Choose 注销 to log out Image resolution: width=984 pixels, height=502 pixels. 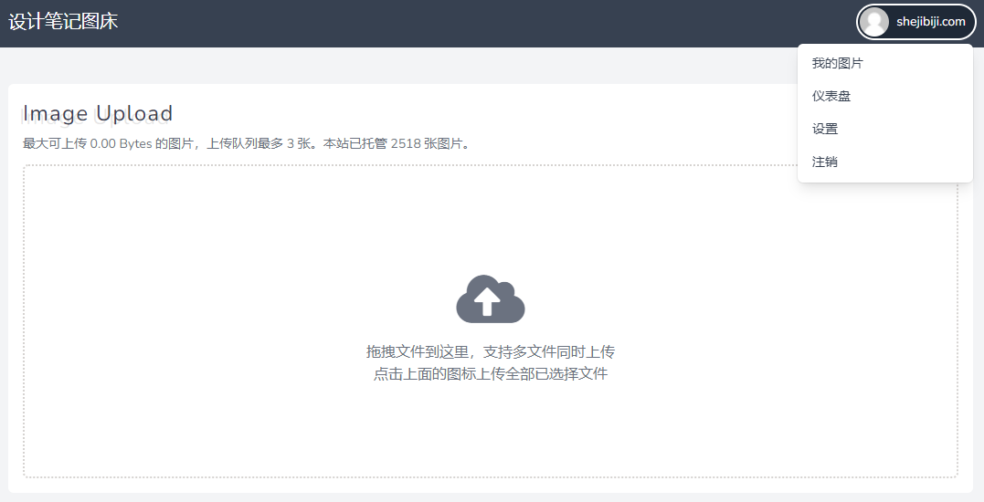point(825,162)
